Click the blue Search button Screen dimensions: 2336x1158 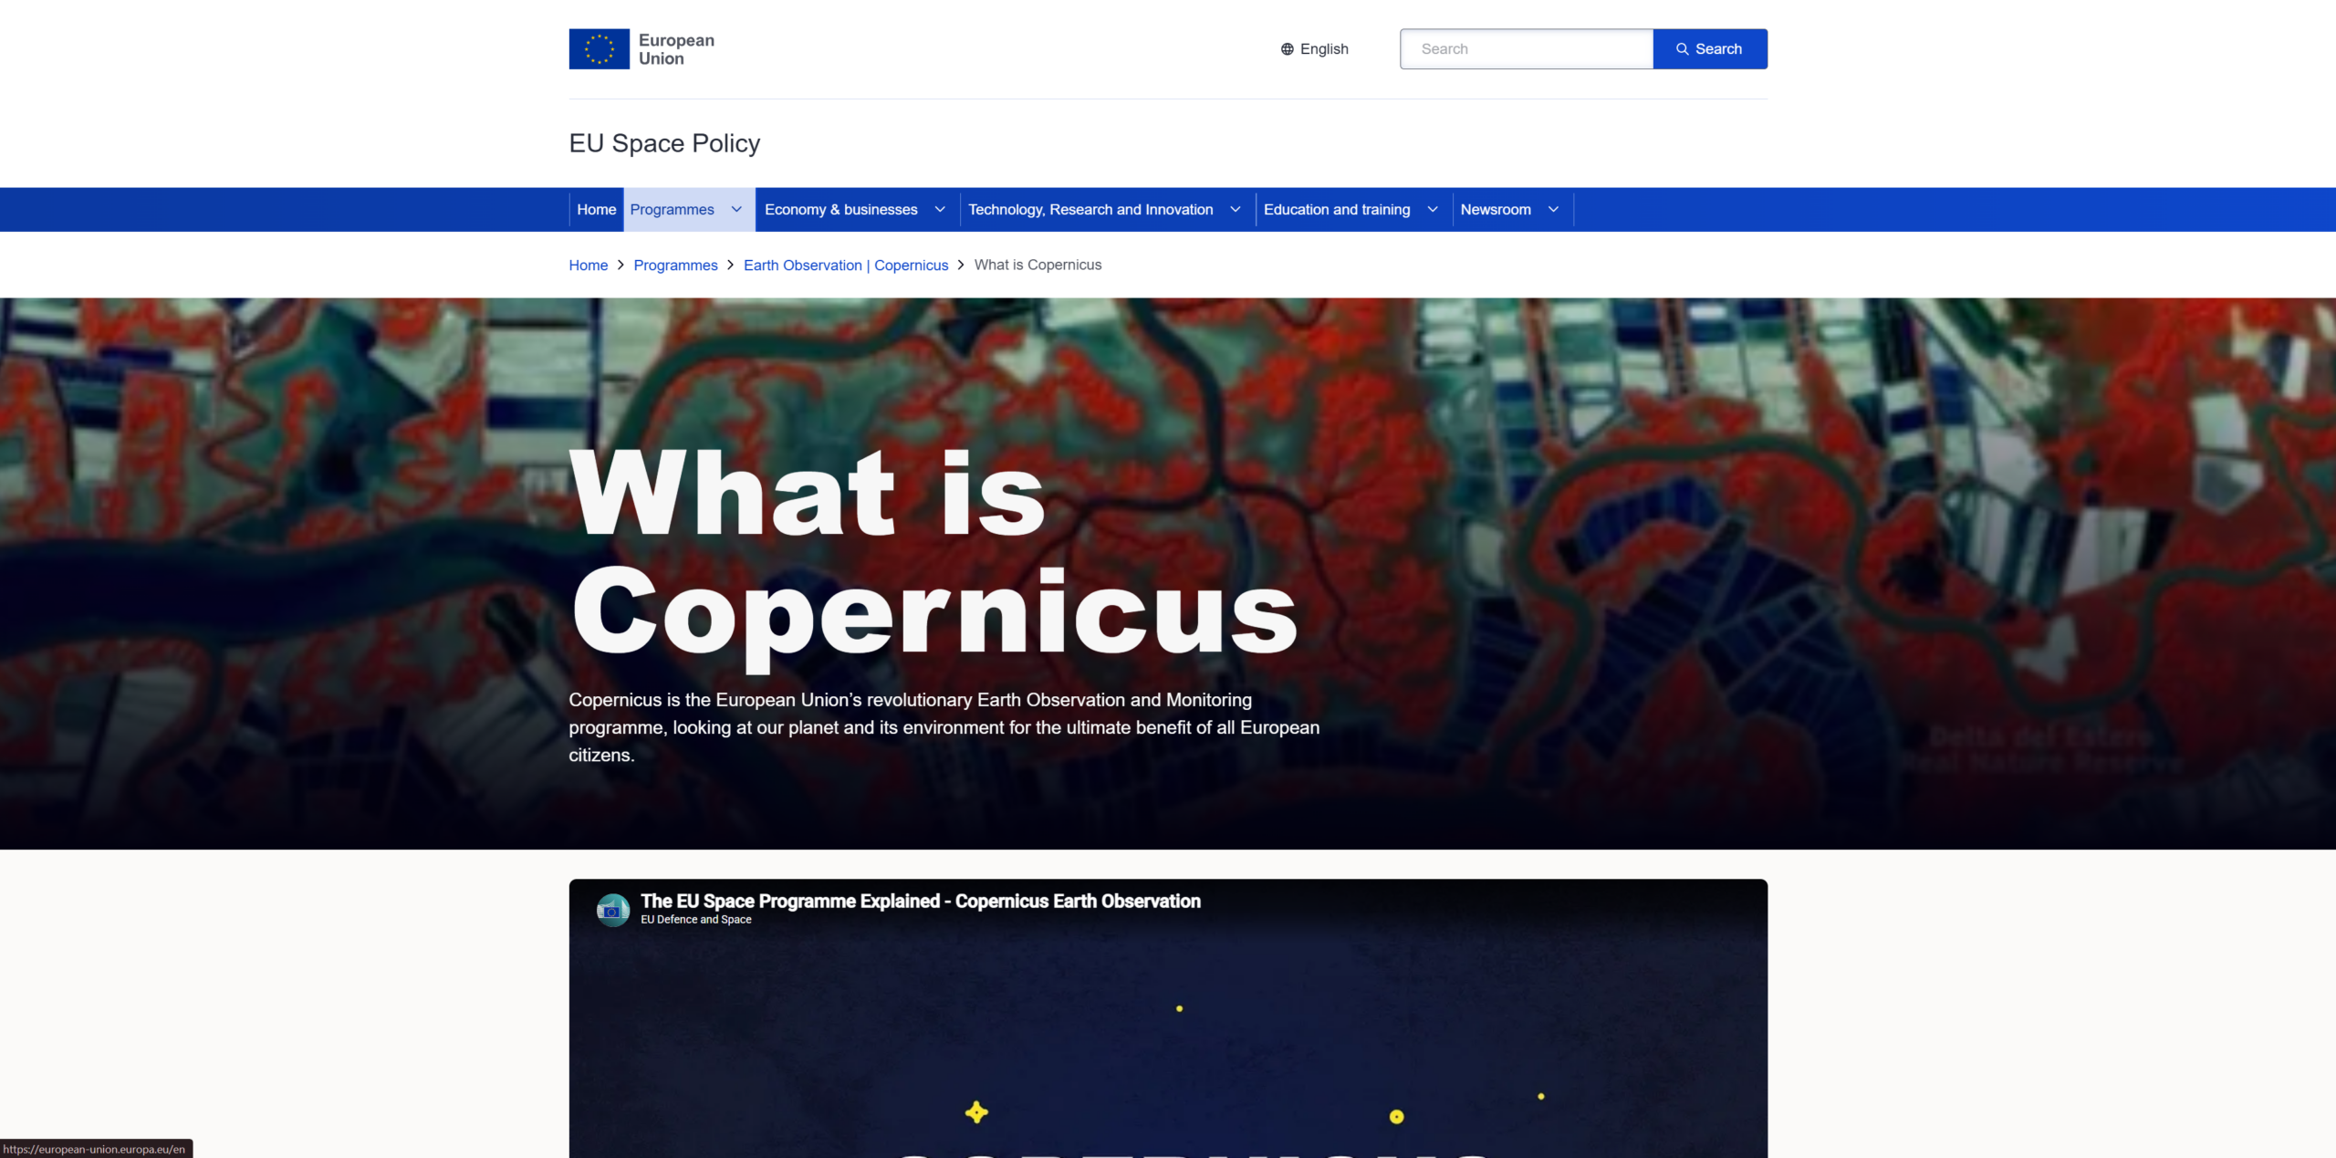1710,49
